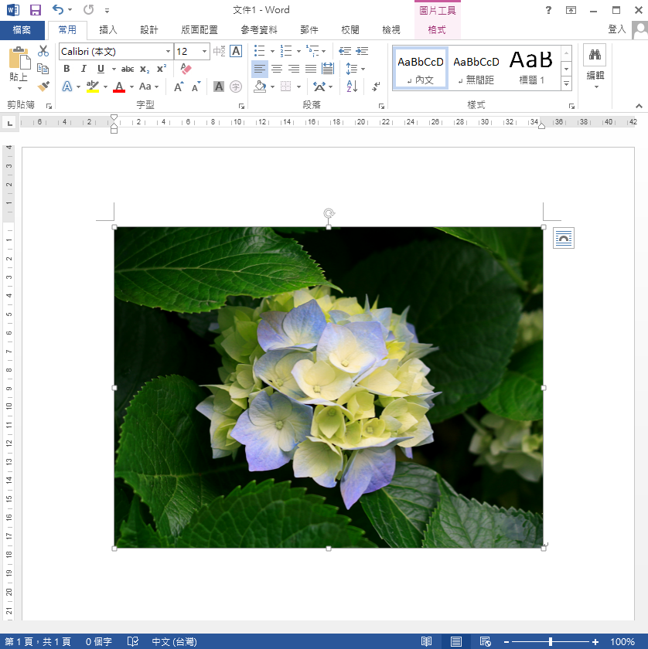Select the Cut scissors icon

click(x=43, y=51)
